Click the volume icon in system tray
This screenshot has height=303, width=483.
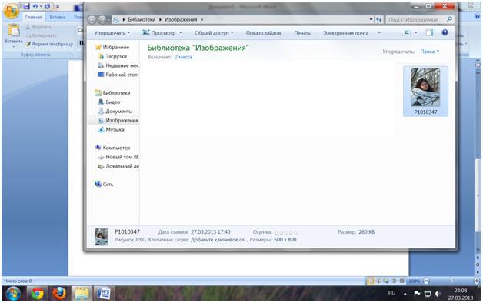click(438, 294)
